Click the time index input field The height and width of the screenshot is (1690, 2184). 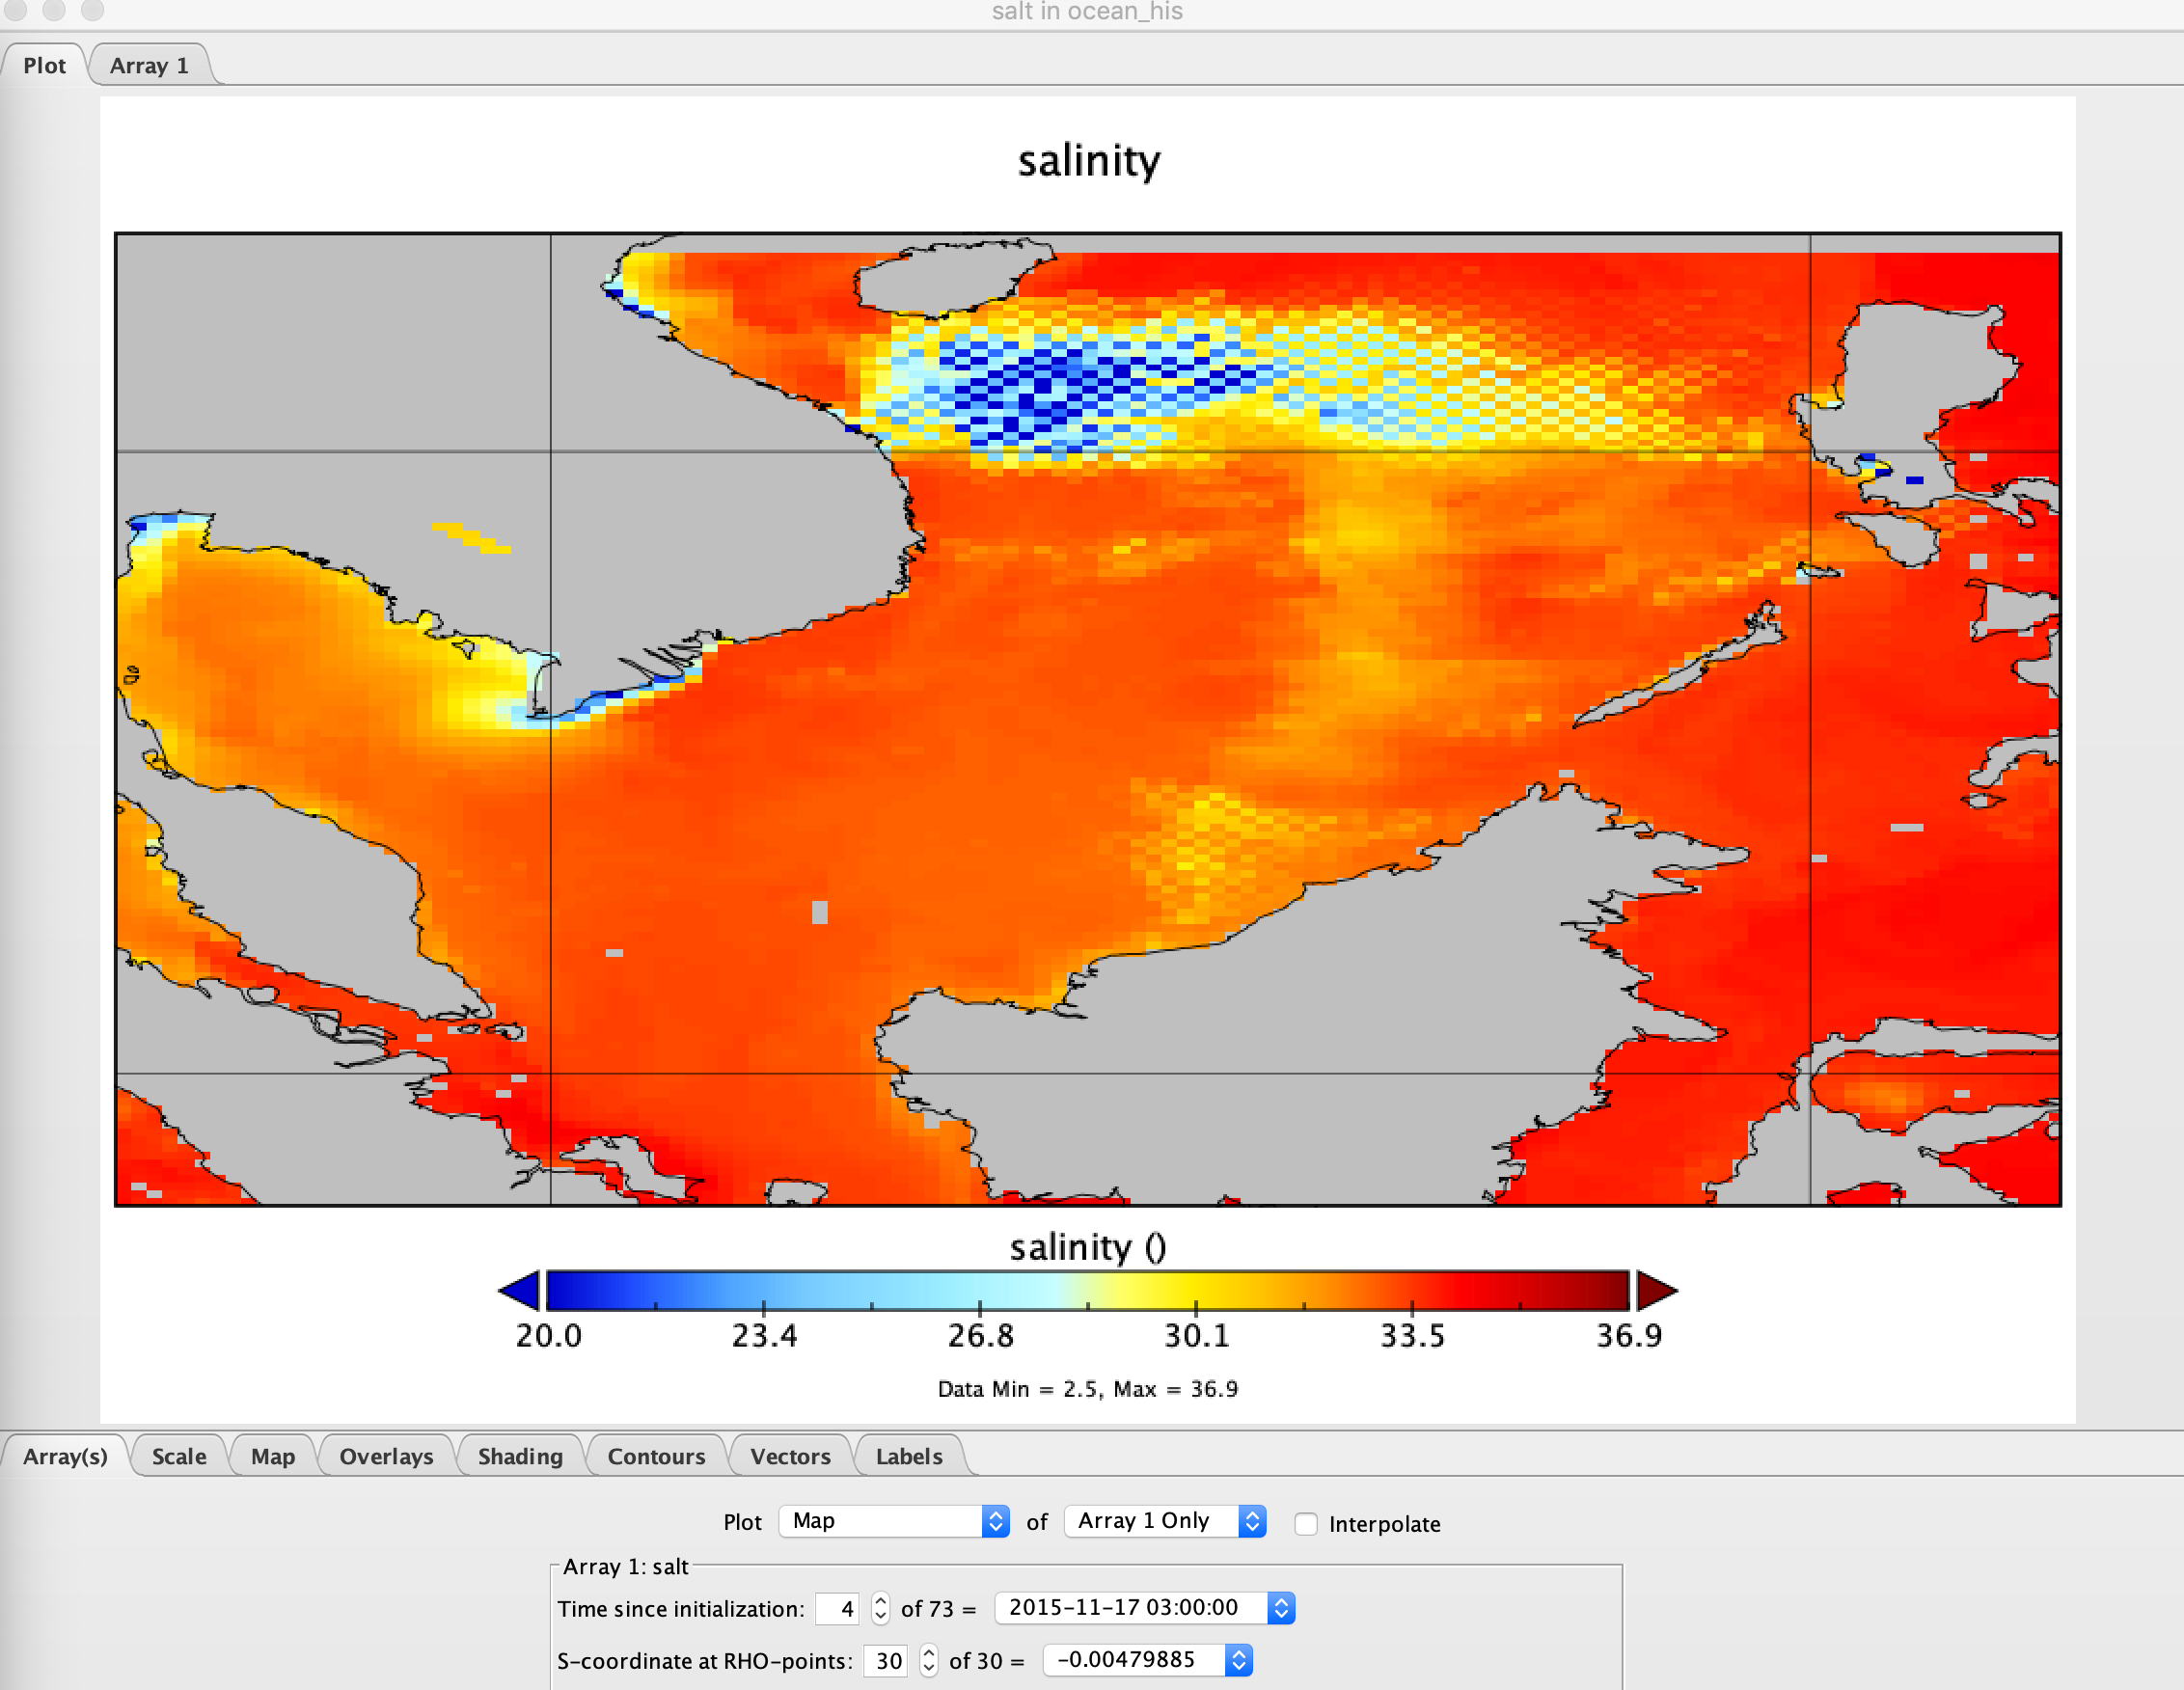pos(838,1608)
